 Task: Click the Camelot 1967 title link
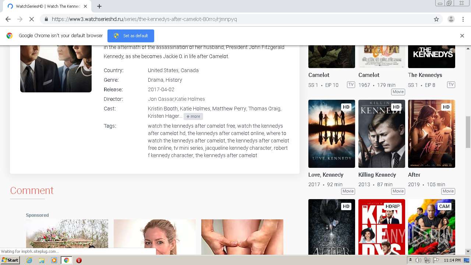point(369,75)
